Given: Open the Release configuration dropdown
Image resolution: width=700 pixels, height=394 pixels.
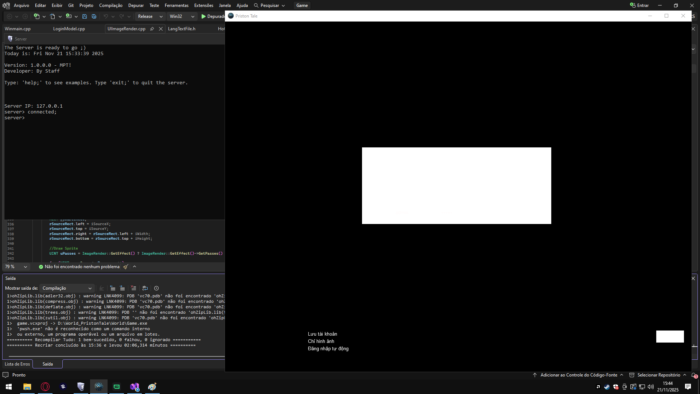Looking at the screenshot, I should click(x=150, y=16).
